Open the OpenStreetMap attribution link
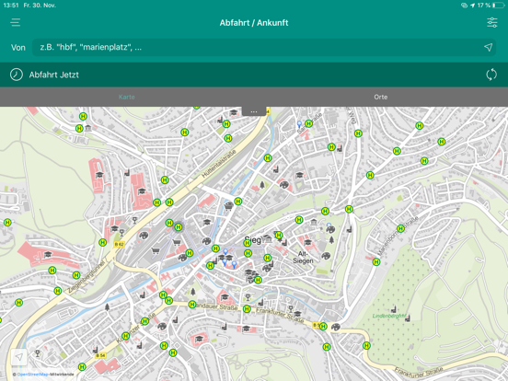 coord(32,375)
